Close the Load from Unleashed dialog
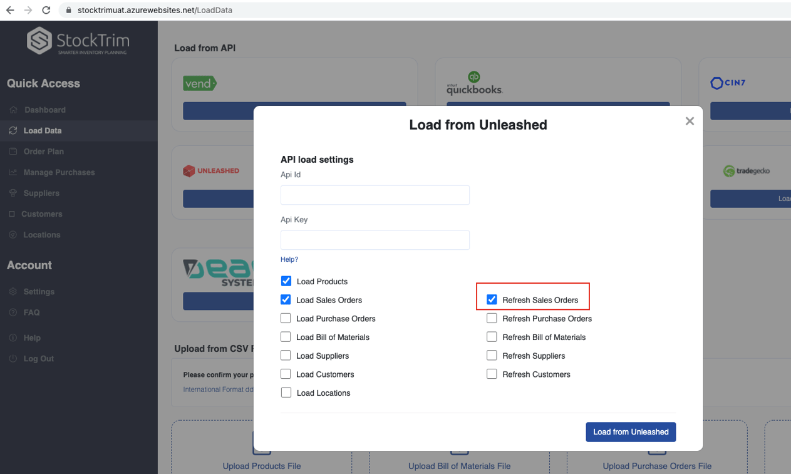791x474 pixels. pos(690,121)
